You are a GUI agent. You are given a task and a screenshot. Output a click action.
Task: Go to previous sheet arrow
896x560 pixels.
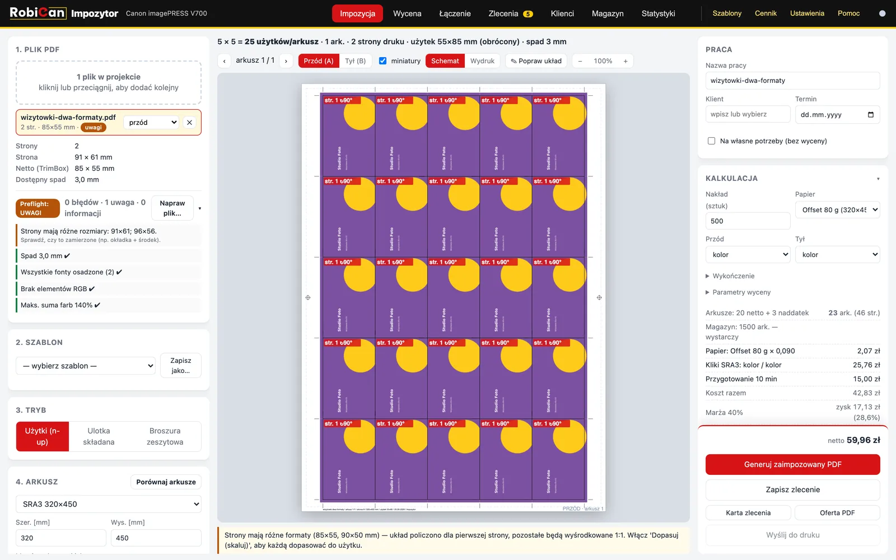225,61
